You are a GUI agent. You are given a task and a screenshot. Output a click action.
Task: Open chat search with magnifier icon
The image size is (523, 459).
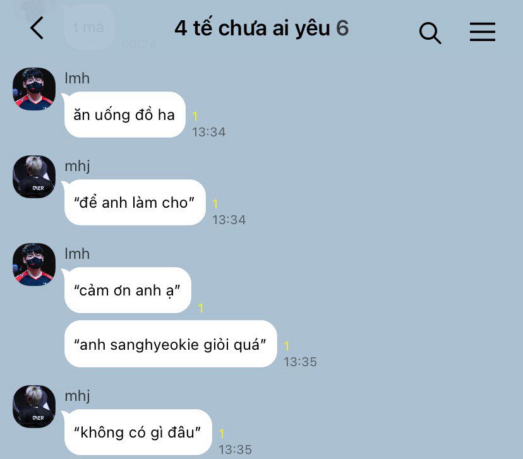430,33
